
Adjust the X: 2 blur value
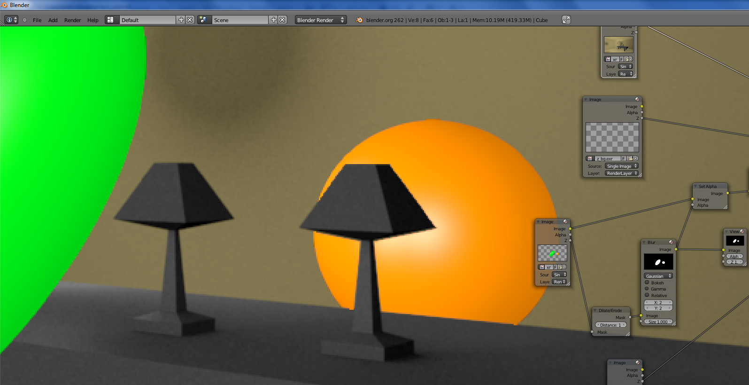point(658,303)
